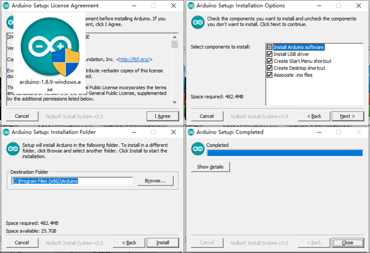This screenshot has height=253, width=370.
Task: Click the license scrollbar down arrow
Action: [175, 102]
